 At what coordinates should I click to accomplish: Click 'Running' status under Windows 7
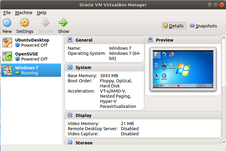(x=30, y=73)
